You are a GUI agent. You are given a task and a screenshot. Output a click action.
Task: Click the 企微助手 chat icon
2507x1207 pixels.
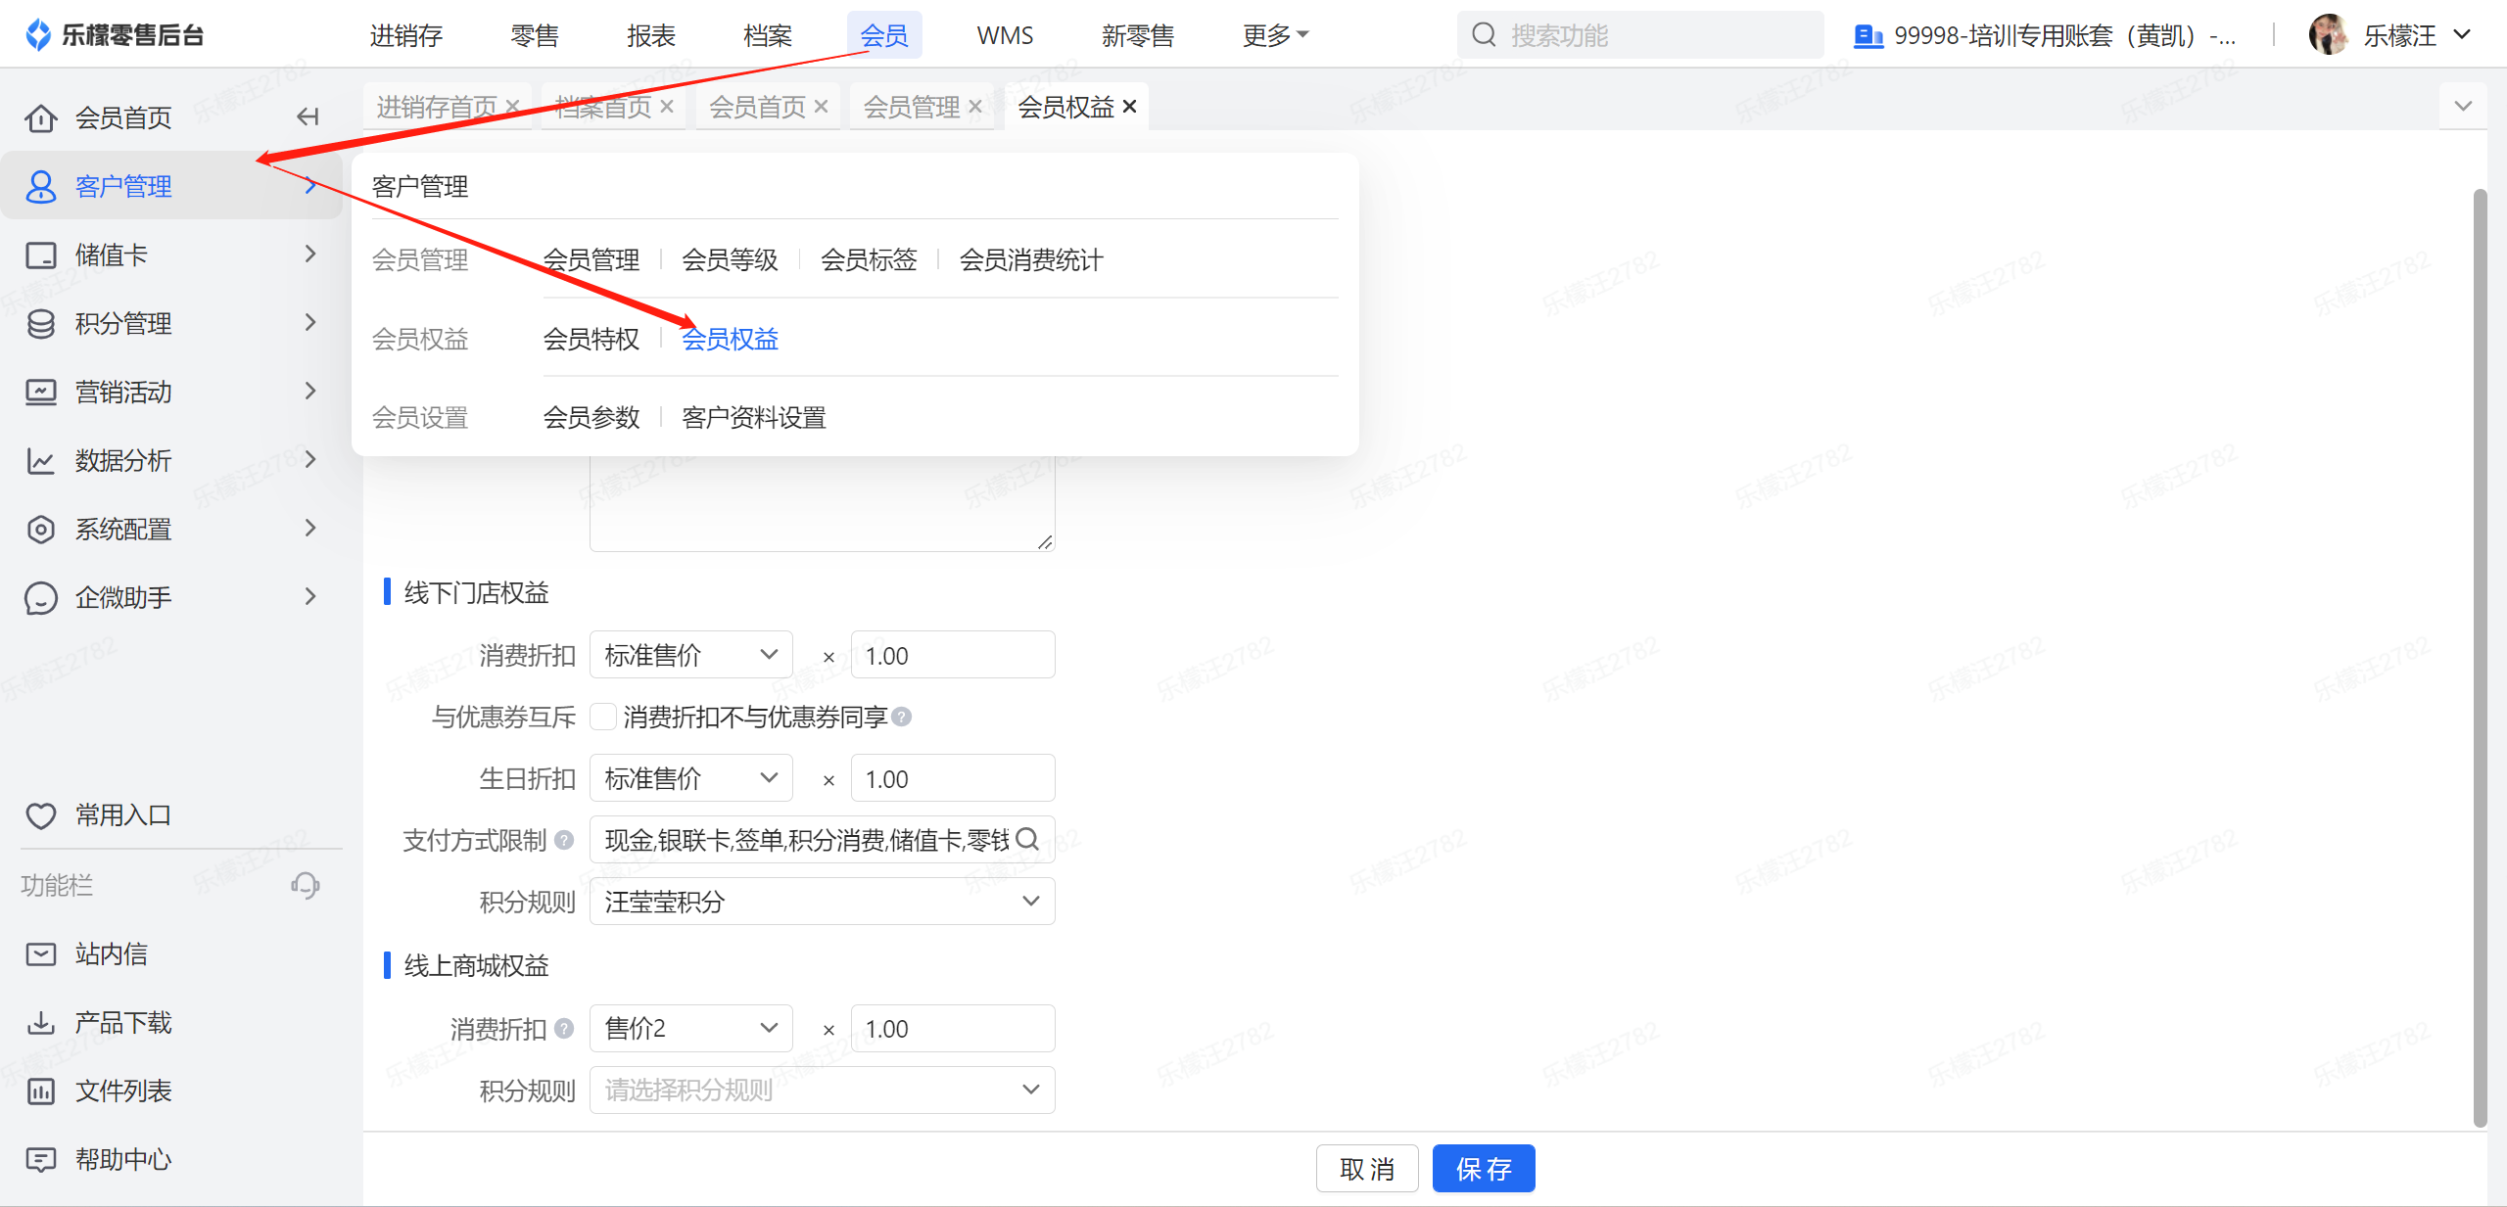pos(40,597)
